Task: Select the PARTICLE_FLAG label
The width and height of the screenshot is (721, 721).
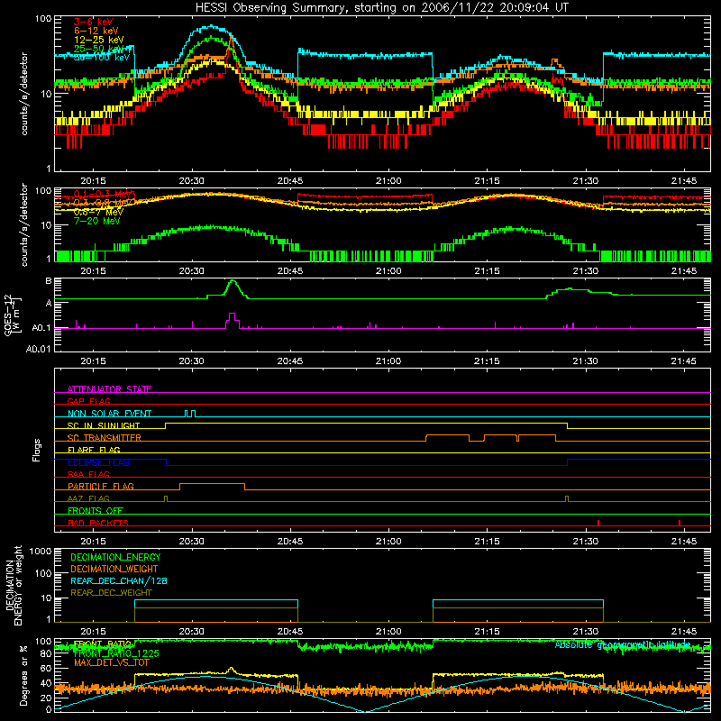Action: (x=101, y=486)
